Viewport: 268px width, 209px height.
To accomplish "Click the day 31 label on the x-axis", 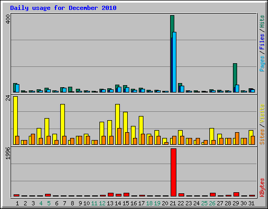I will click(x=251, y=203).
